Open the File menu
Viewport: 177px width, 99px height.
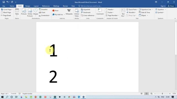(4, 6)
